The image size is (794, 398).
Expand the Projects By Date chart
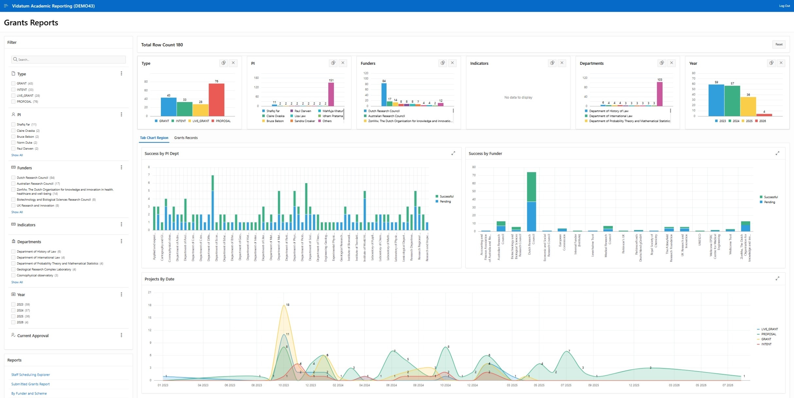coord(777,279)
